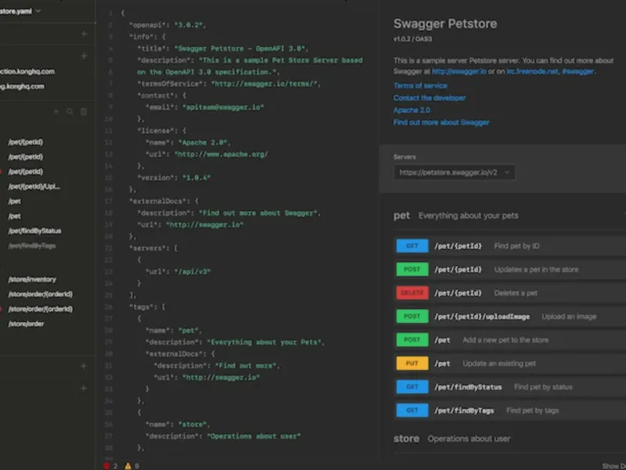Click the red error count icon in status bar
The width and height of the screenshot is (626, 470).
107,465
